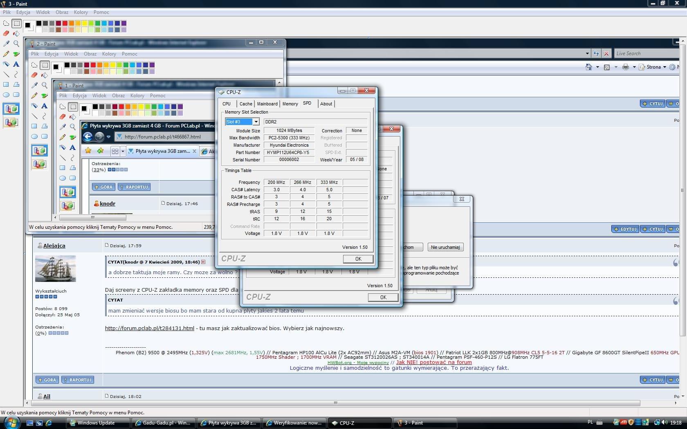Select the Brush tool in 3 - Paint

(16, 54)
